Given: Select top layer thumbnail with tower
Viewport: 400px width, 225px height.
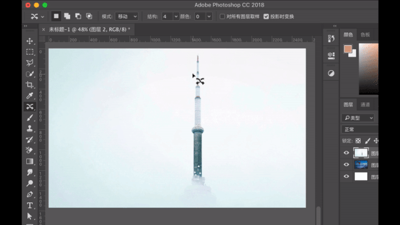Looking at the screenshot, I should 361,152.
